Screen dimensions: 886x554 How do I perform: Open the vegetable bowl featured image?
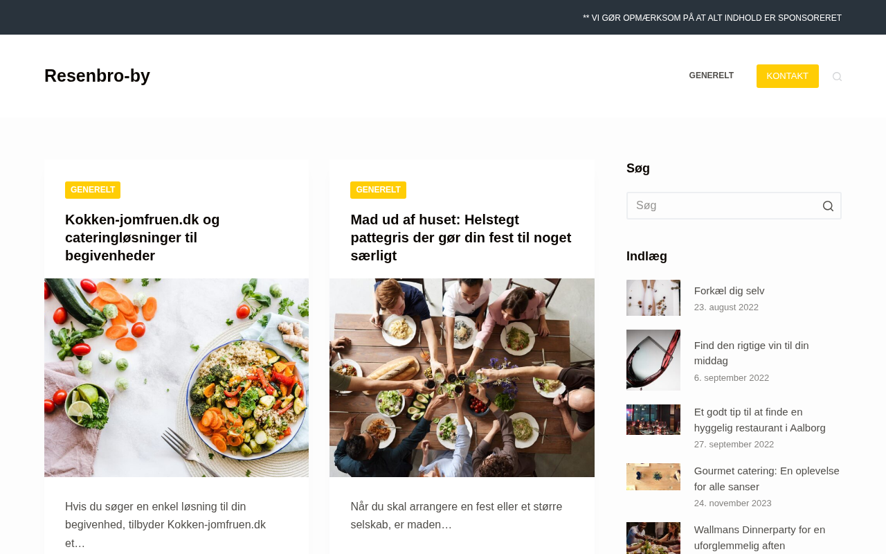click(177, 377)
